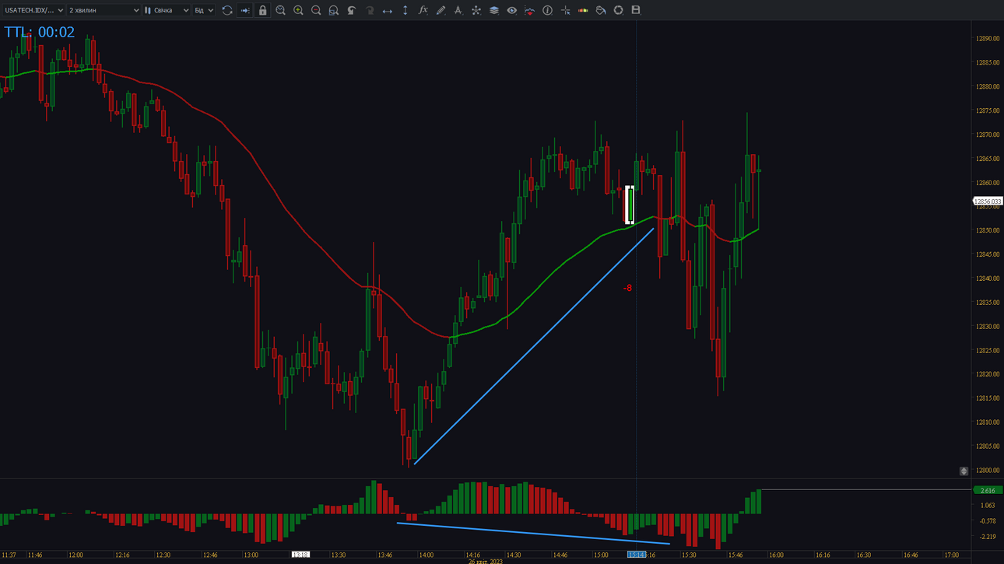Click the highlighted 13:18 time marker
The height and width of the screenshot is (564, 1004).
[x=300, y=555]
